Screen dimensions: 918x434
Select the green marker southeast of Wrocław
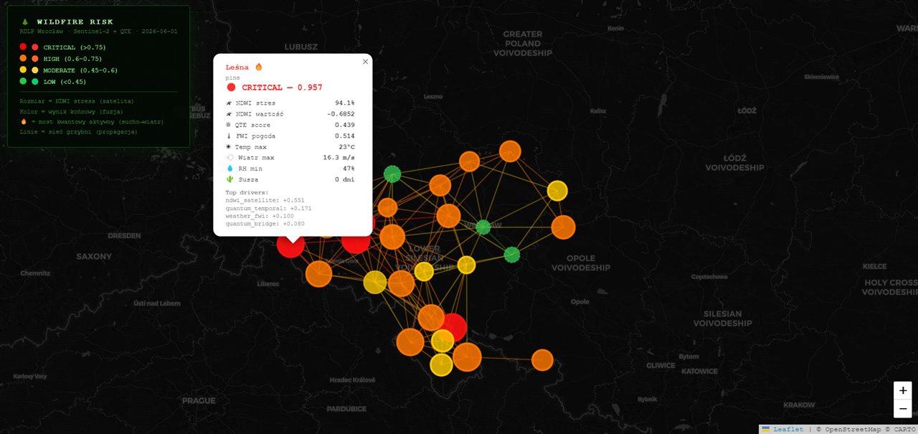click(x=511, y=255)
